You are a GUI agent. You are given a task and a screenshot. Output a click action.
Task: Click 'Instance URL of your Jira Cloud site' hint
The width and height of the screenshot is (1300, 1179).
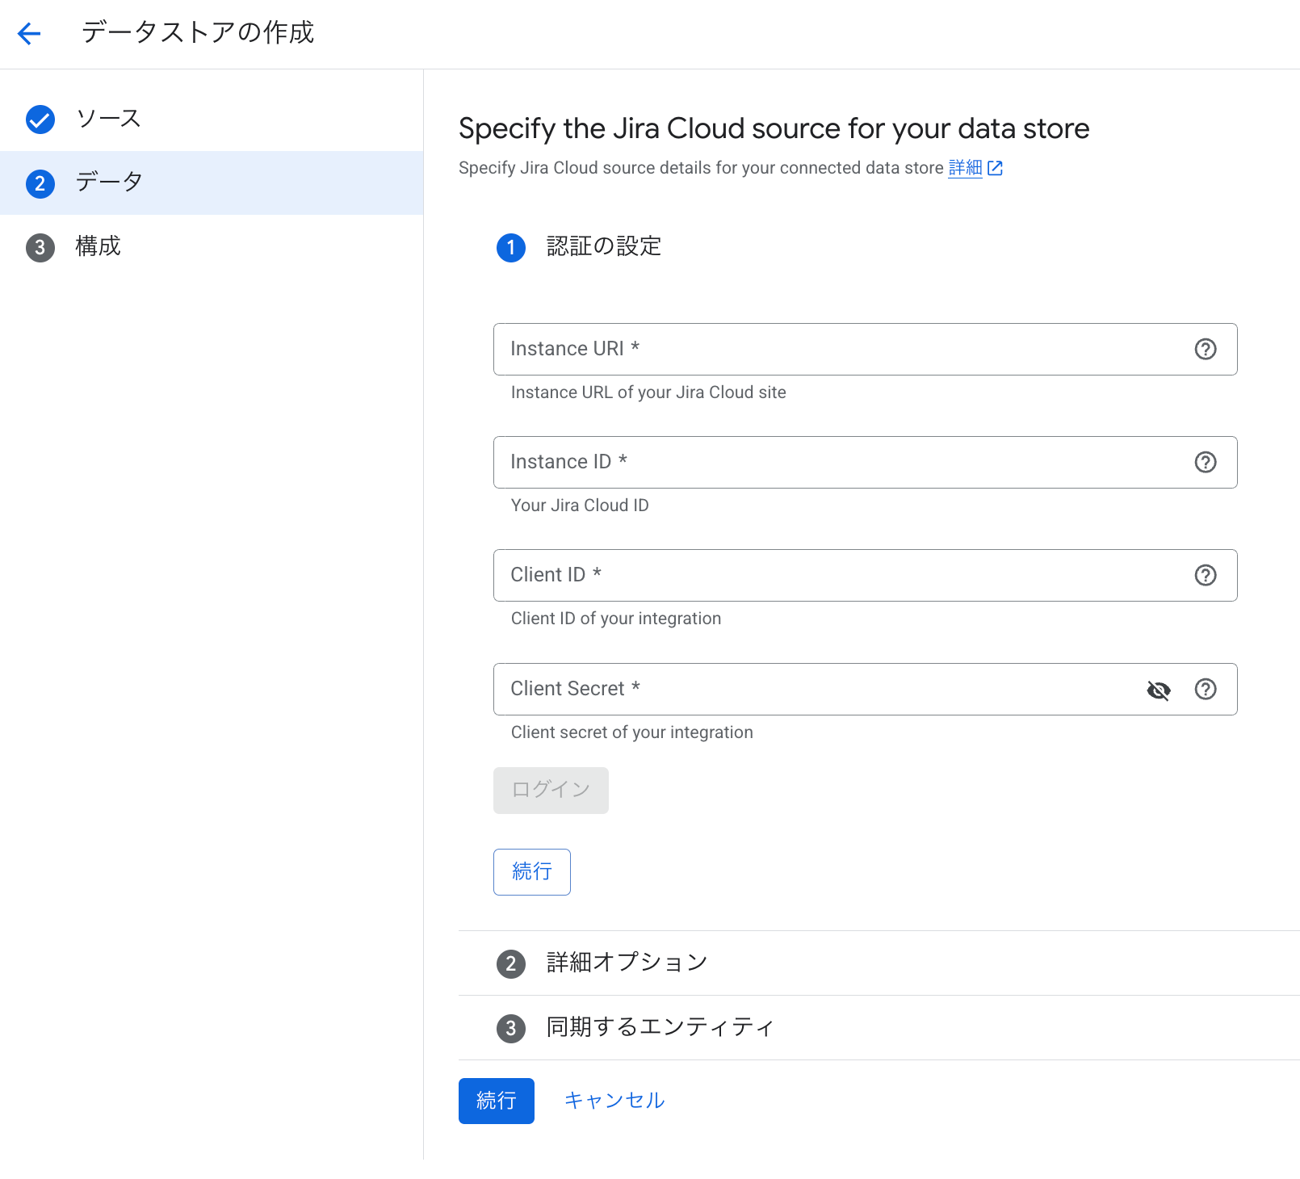(x=648, y=392)
